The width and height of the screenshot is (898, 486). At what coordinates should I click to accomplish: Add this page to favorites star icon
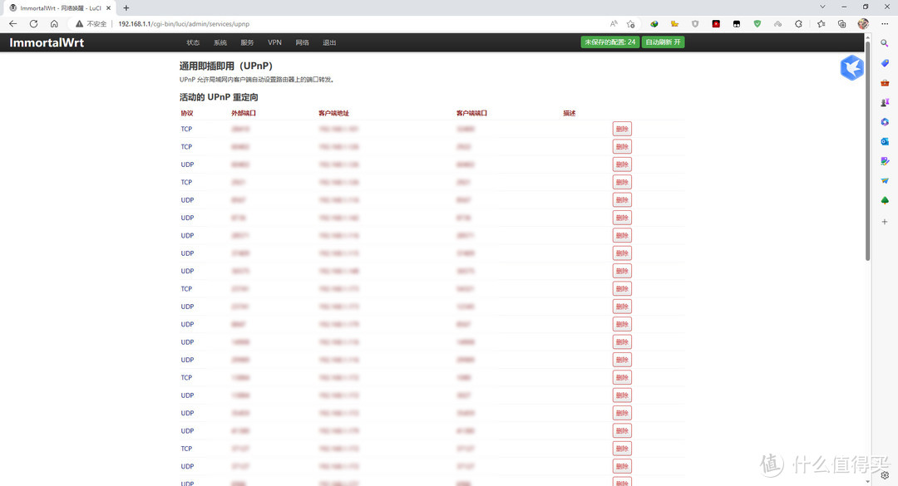click(x=631, y=24)
